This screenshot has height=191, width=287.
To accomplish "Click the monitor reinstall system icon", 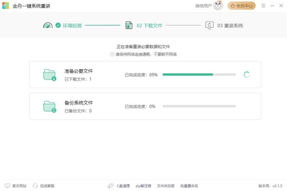I will [210, 25].
